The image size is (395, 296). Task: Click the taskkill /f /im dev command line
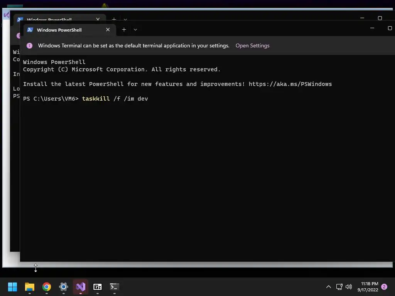[115, 99]
